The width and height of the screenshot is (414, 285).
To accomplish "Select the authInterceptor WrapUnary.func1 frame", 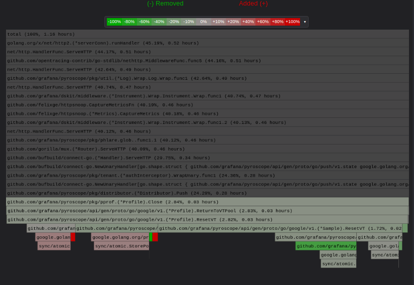I will pyautogui.click(x=207, y=176).
